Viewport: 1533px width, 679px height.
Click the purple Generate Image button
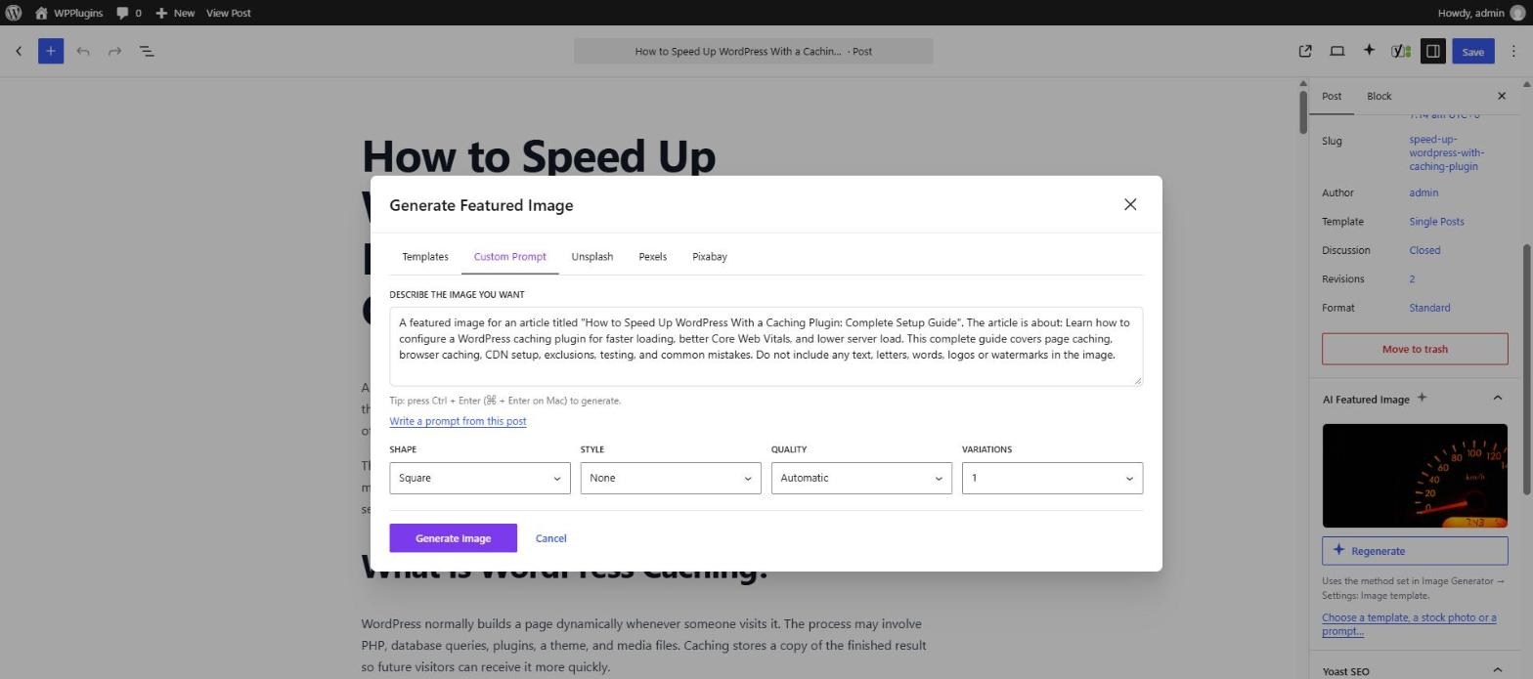coord(454,538)
